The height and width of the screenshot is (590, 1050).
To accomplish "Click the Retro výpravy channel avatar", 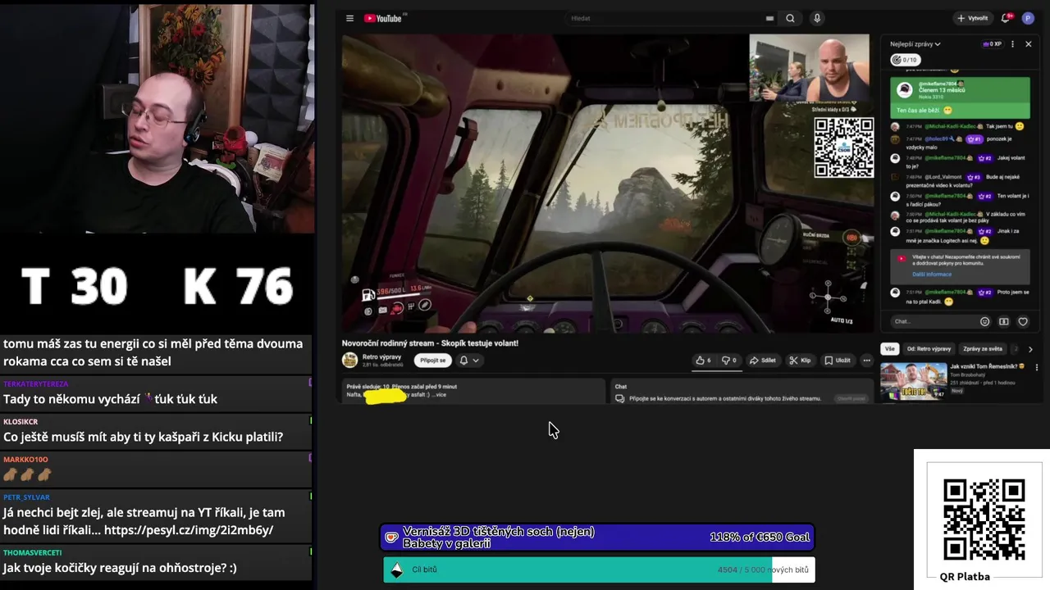I will (349, 360).
